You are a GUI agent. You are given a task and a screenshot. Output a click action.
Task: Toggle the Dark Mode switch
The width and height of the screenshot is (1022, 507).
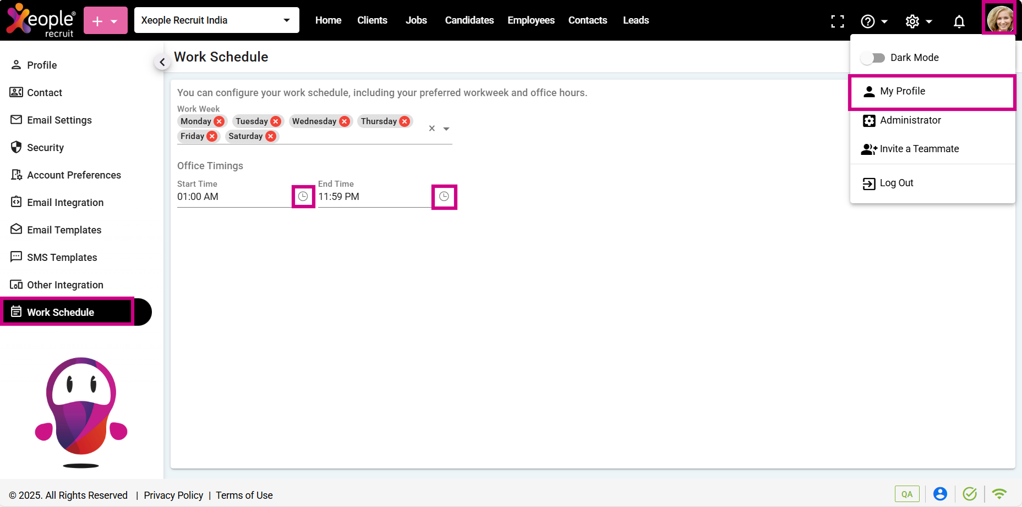point(872,58)
